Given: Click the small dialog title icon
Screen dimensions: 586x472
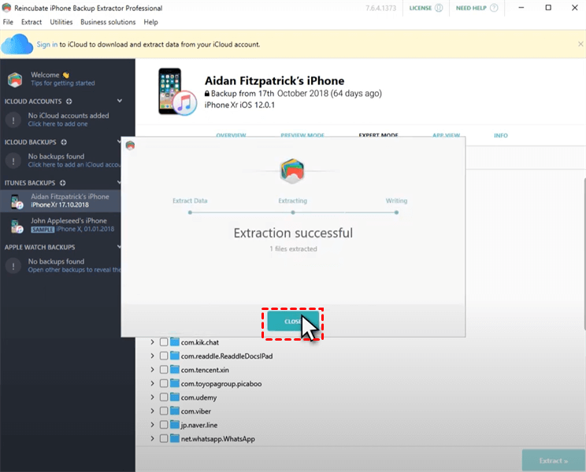Looking at the screenshot, I should (x=130, y=146).
